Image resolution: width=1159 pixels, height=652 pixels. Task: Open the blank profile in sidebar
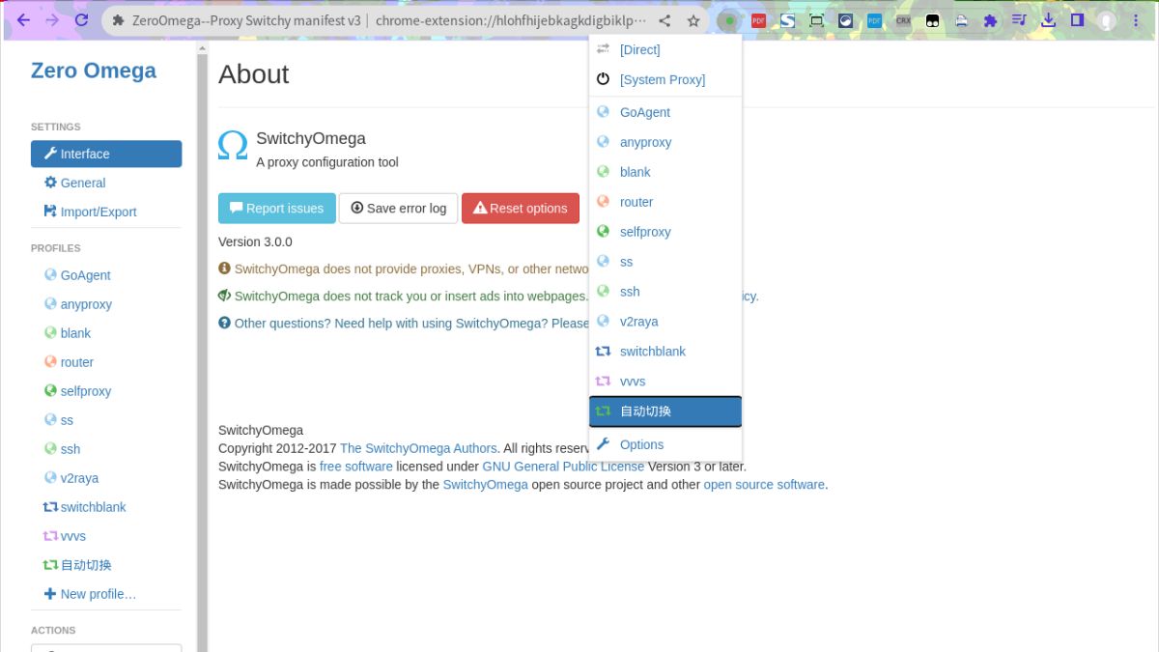click(x=106, y=333)
